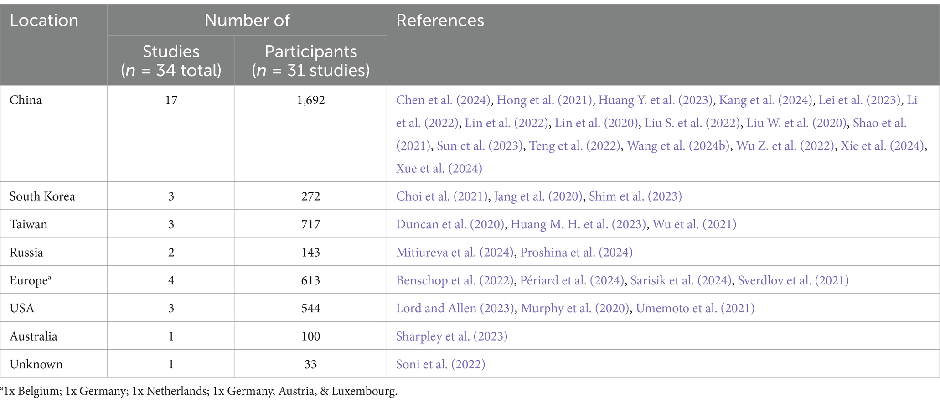The image size is (940, 403).
Task: Open the Duncan et al. (2020) reference
Action: [450, 224]
